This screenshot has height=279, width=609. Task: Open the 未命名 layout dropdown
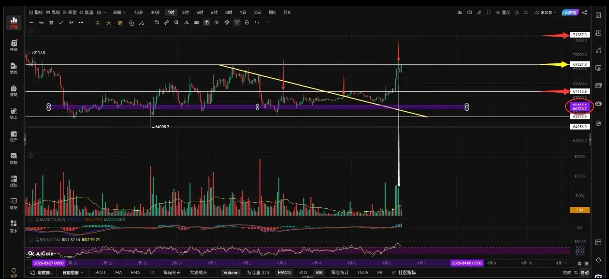[546, 13]
